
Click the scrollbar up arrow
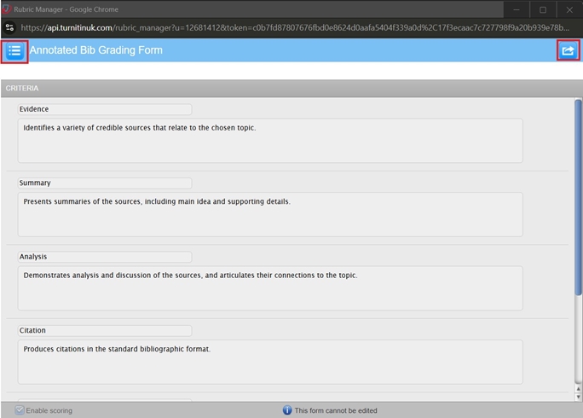pos(578,389)
